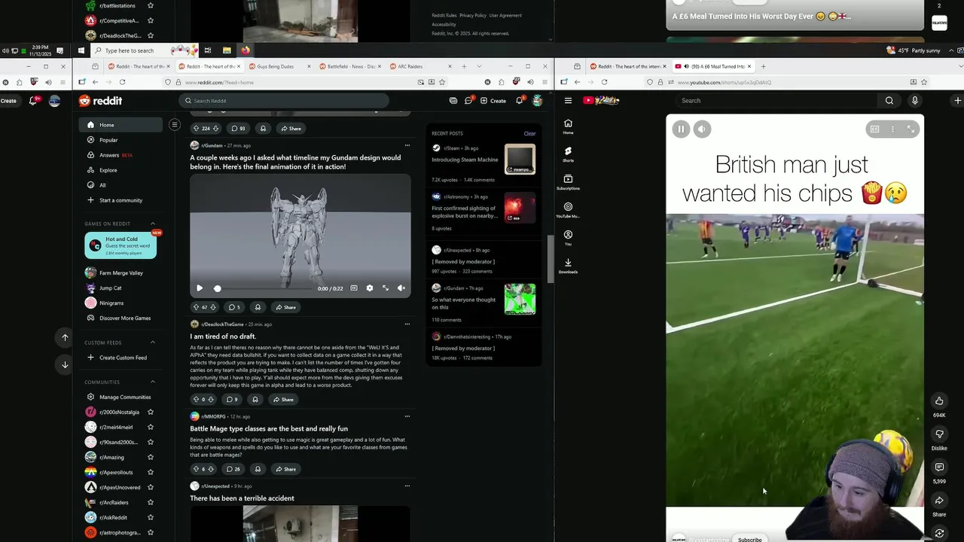
Task: Pause the YouTube Short
Action: pos(681,129)
